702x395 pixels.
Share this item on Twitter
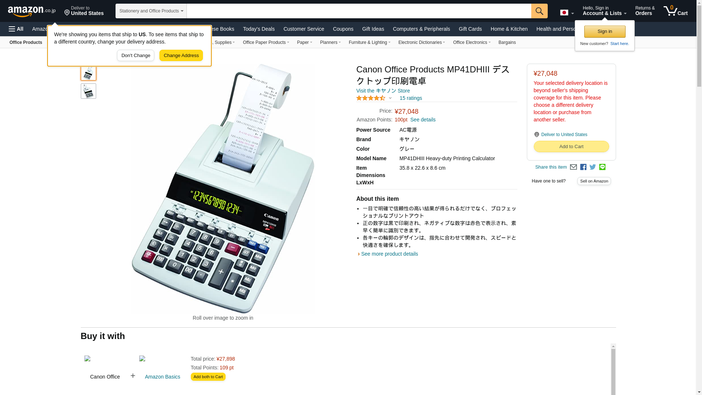click(x=593, y=167)
